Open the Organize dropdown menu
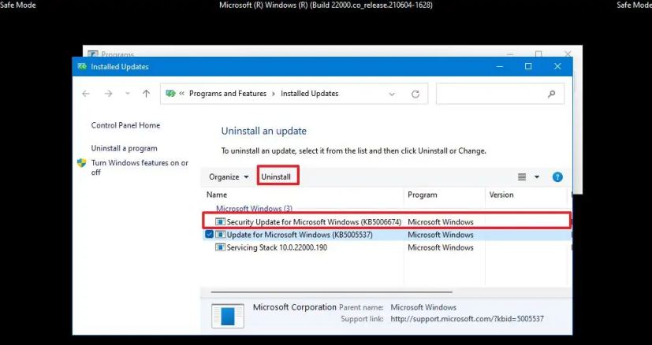This screenshot has width=652, height=345. 229,177
